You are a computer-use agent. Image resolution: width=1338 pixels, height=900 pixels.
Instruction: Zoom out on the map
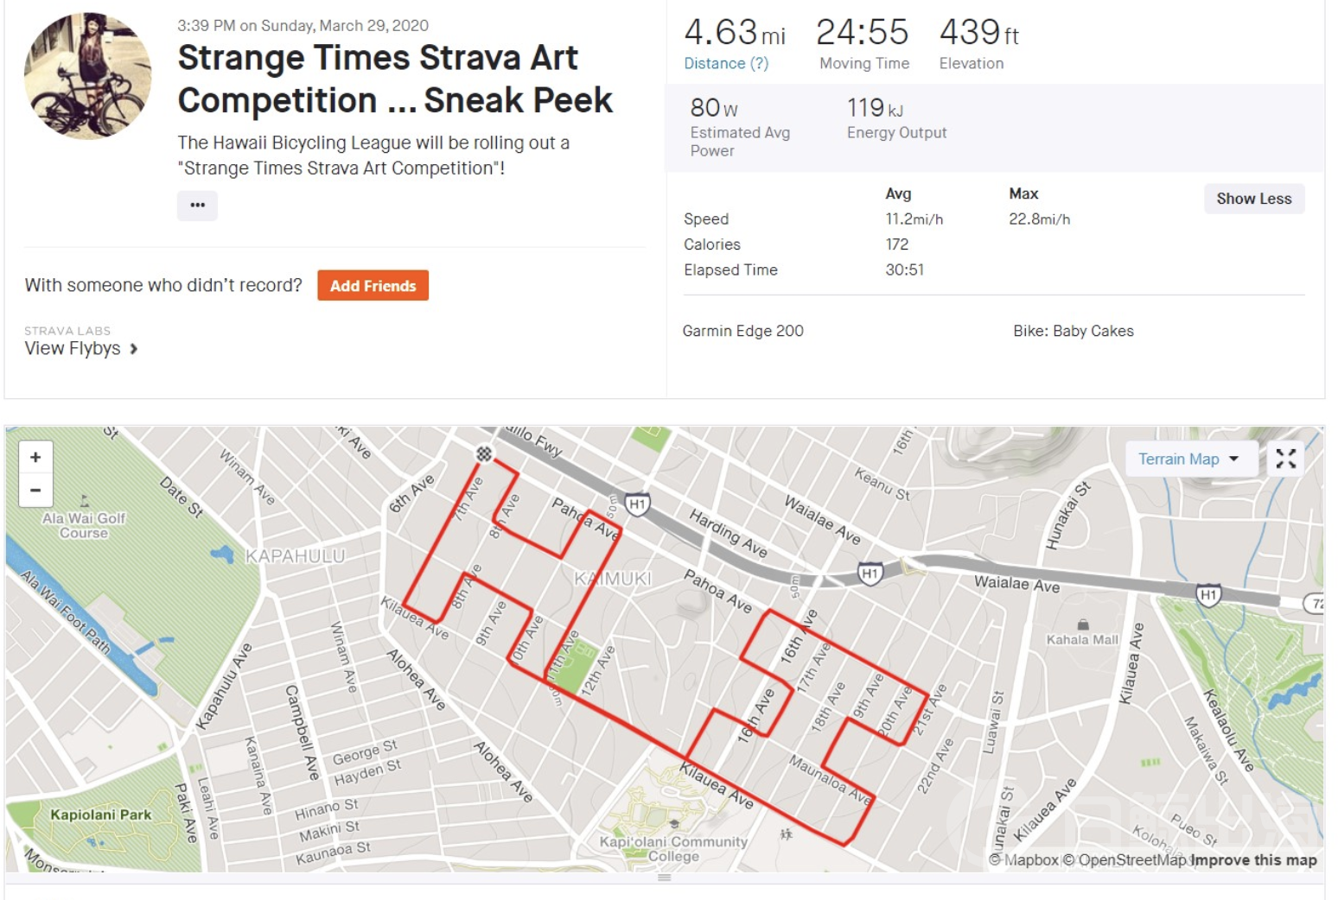[35, 491]
